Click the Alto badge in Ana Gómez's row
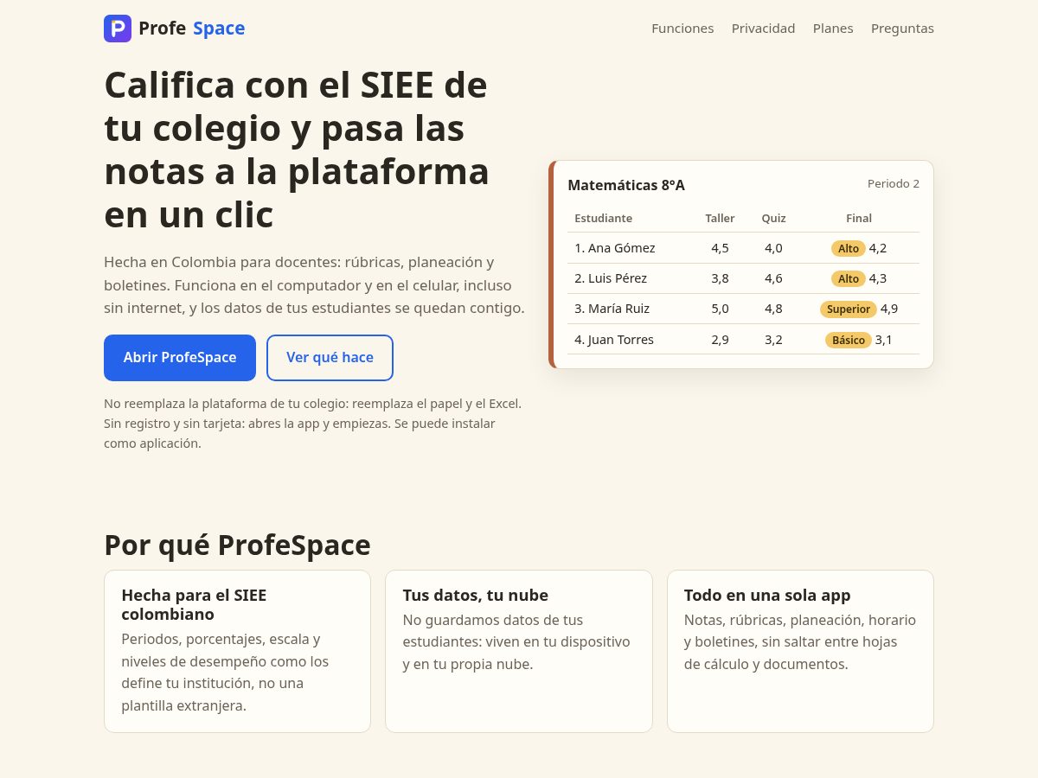Screen dimensions: 1038x778 [x=849, y=248]
